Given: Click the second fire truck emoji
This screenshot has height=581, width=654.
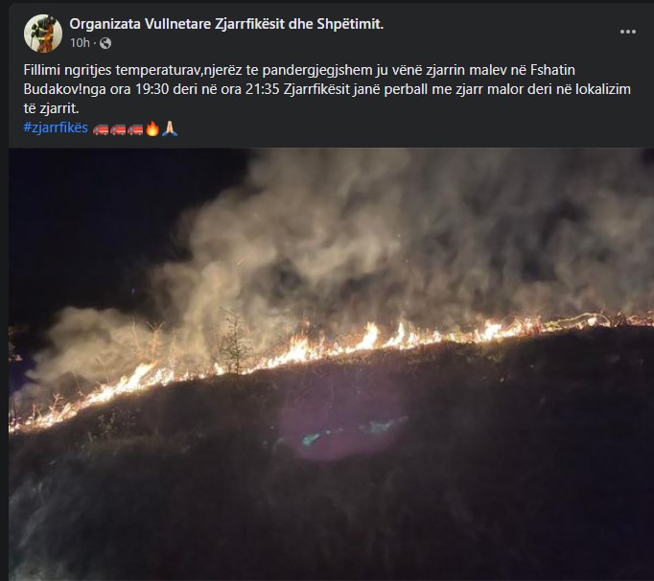Looking at the screenshot, I should (x=118, y=128).
